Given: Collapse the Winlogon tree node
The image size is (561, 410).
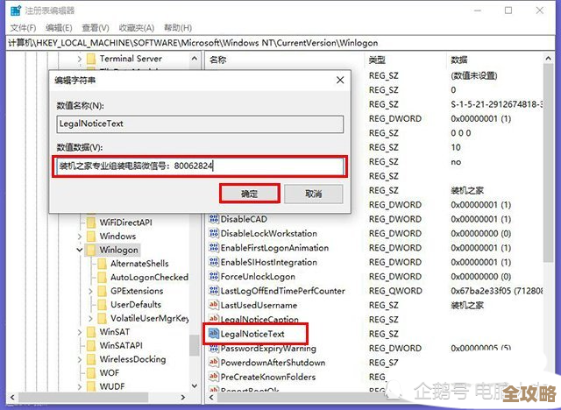Looking at the screenshot, I should 80,250.
